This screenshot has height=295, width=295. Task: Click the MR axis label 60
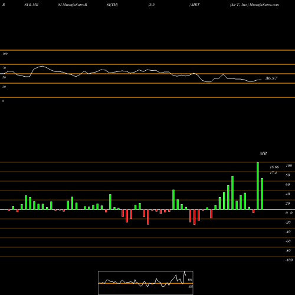(288, 185)
